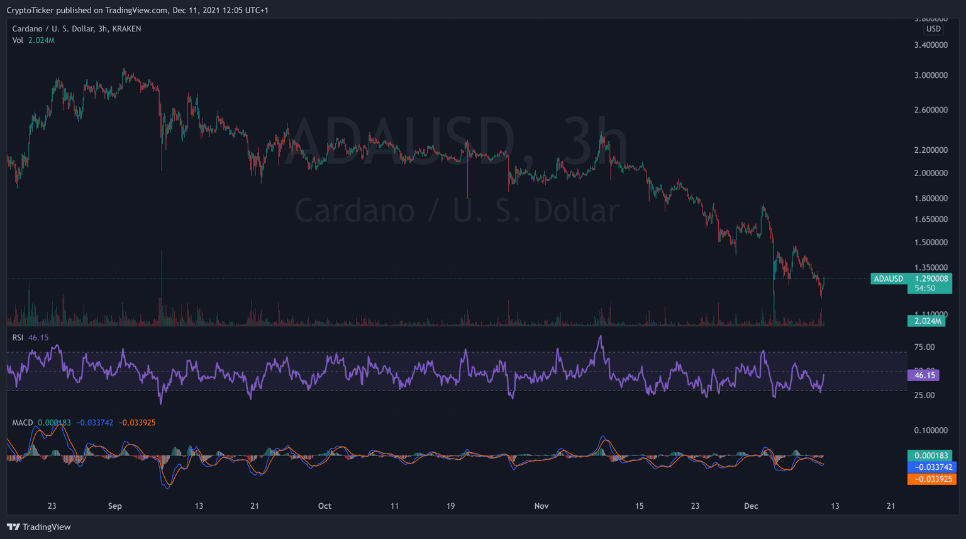Click the 2.000000 price axis label
Viewport: 966px width, 539px height.
[x=931, y=174]
